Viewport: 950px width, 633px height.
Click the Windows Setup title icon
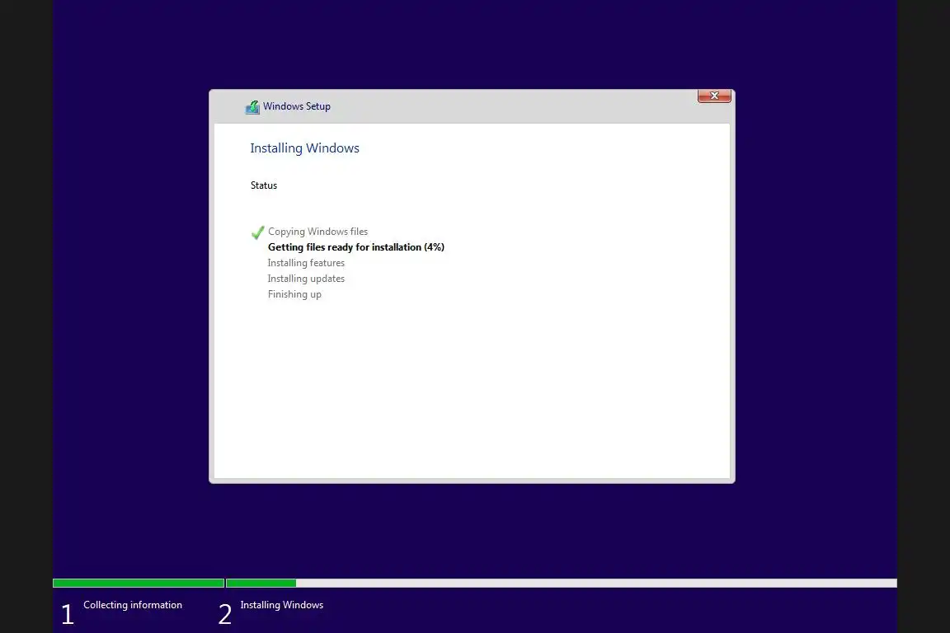point(252,107)
